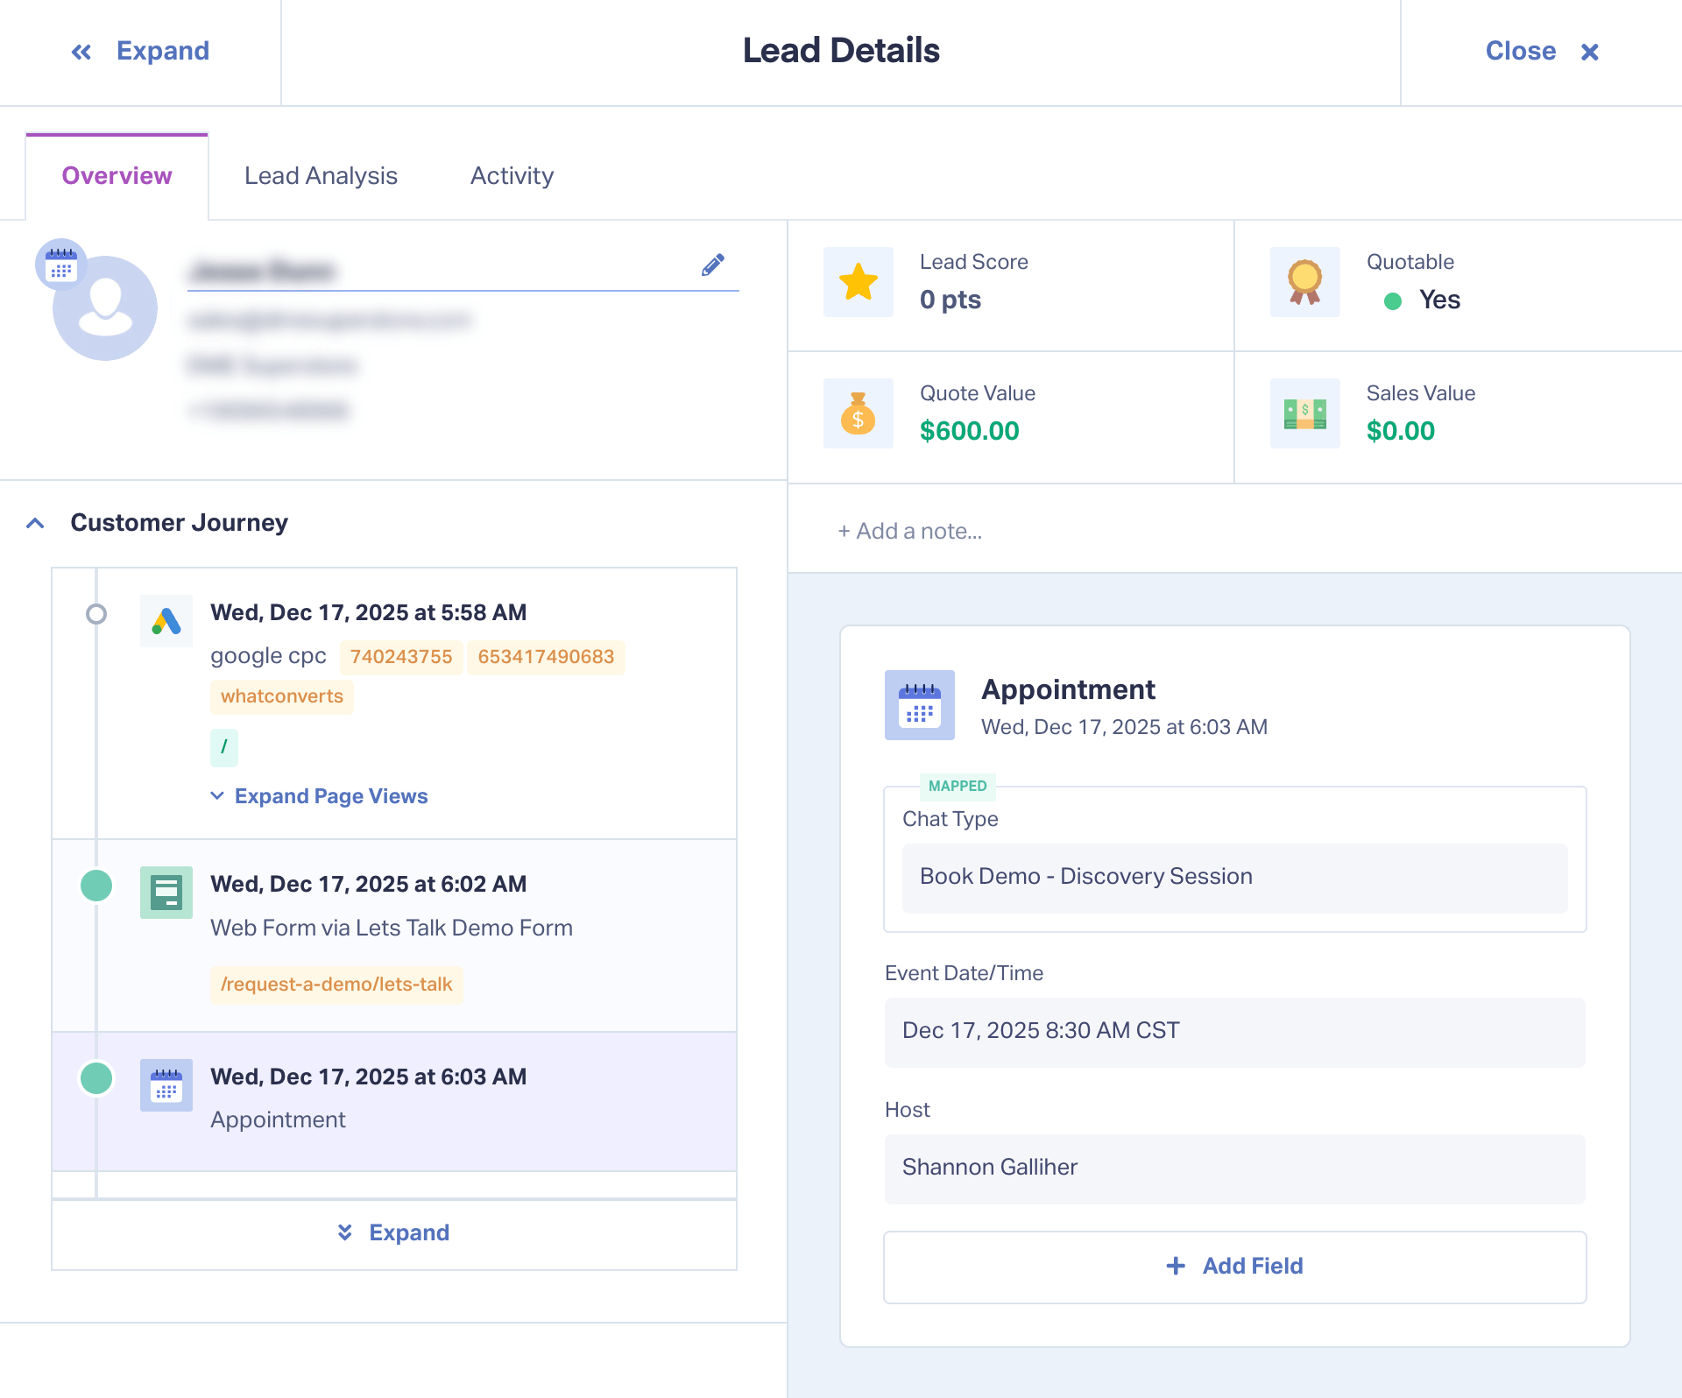
Task: Switch to the Lead Analysis tab
Action: (x=321, y=176)
